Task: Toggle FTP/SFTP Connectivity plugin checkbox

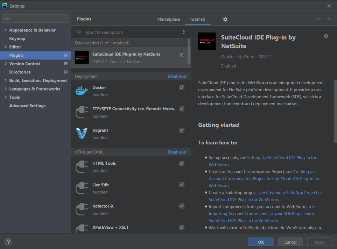Action: (x=182, y=109)
